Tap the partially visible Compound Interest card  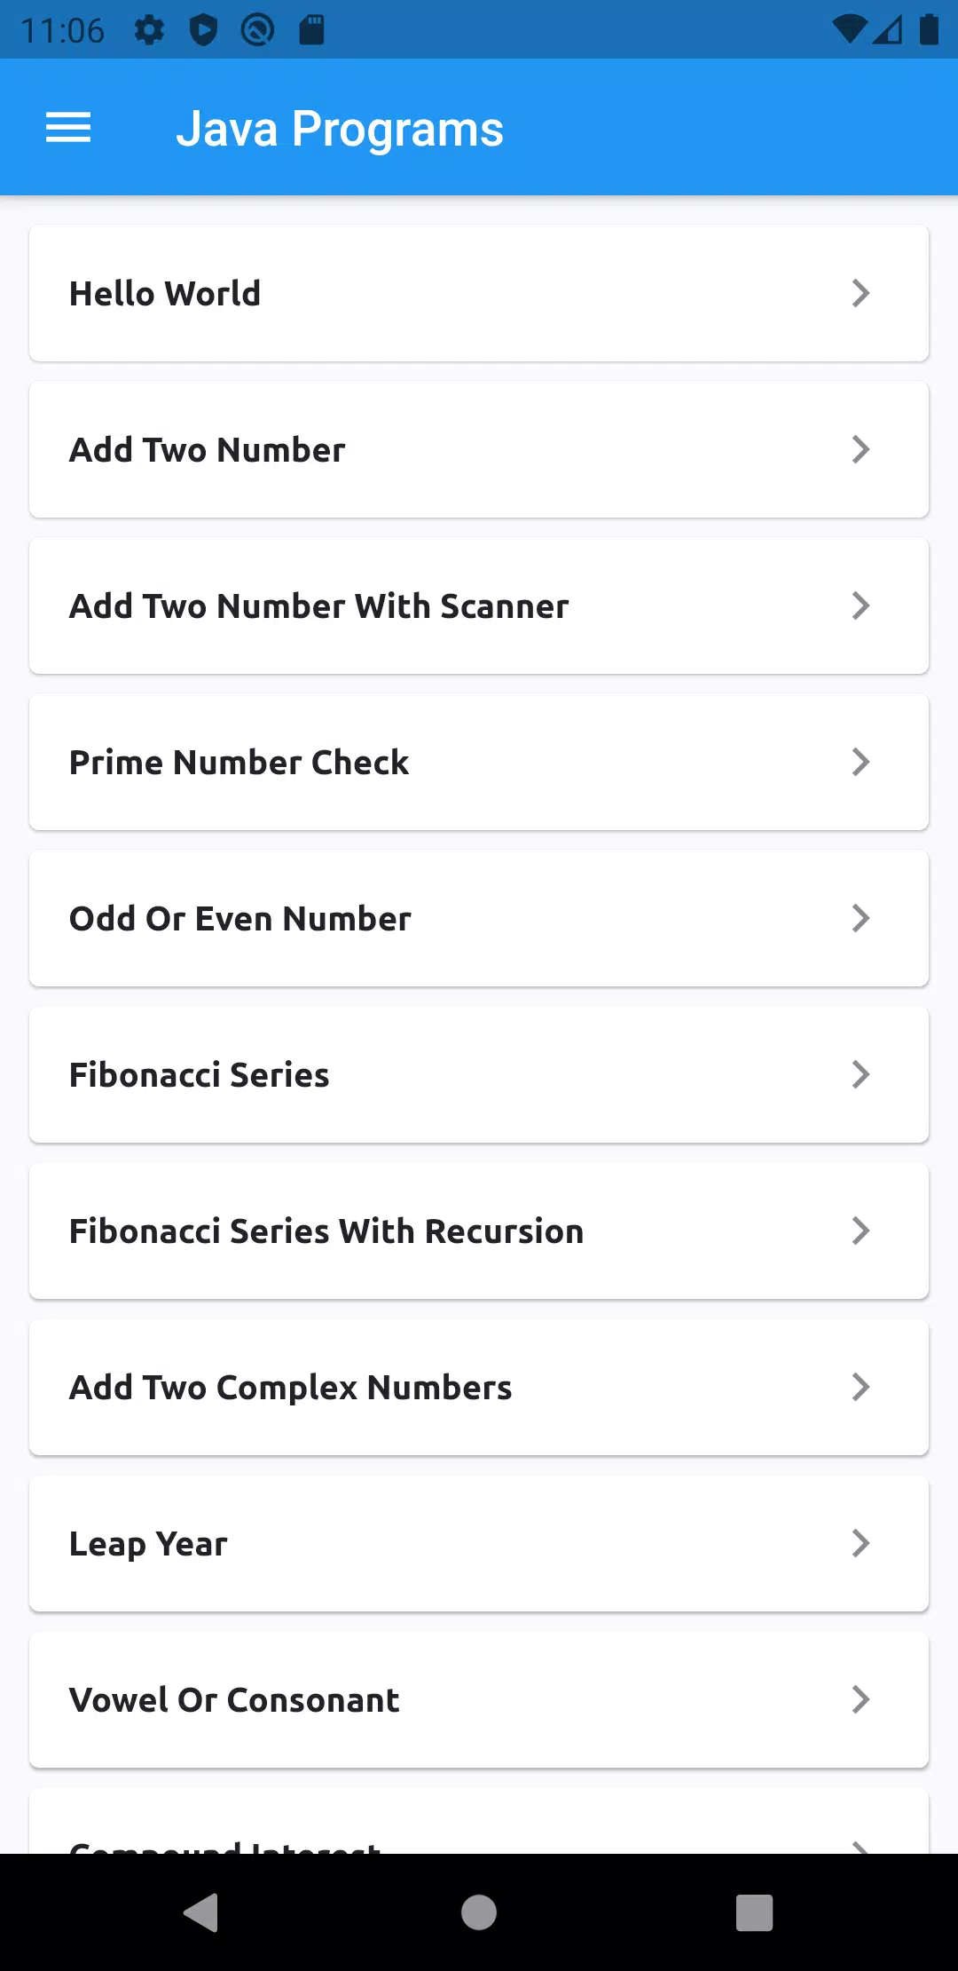(x=479, y=1822)
